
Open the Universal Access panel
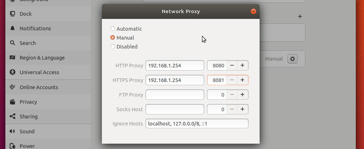click(x=48, y=72)
